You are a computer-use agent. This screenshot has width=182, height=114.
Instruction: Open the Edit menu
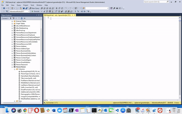click(7, 5)
